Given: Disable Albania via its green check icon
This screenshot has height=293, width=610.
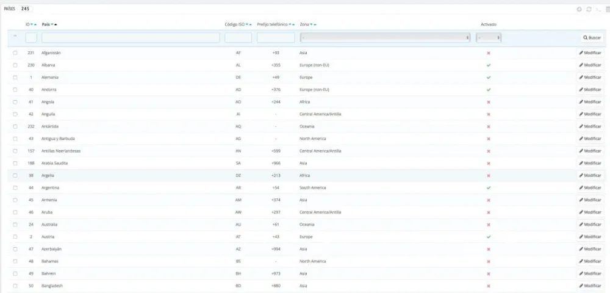Looking at the screenshot, I should [489, 65].
